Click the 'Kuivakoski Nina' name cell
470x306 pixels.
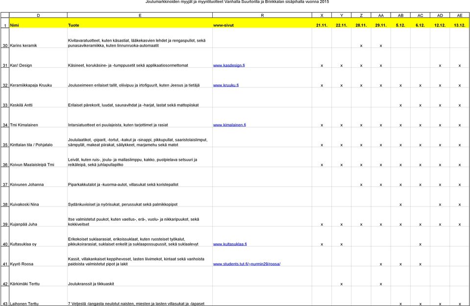point(38,197)
